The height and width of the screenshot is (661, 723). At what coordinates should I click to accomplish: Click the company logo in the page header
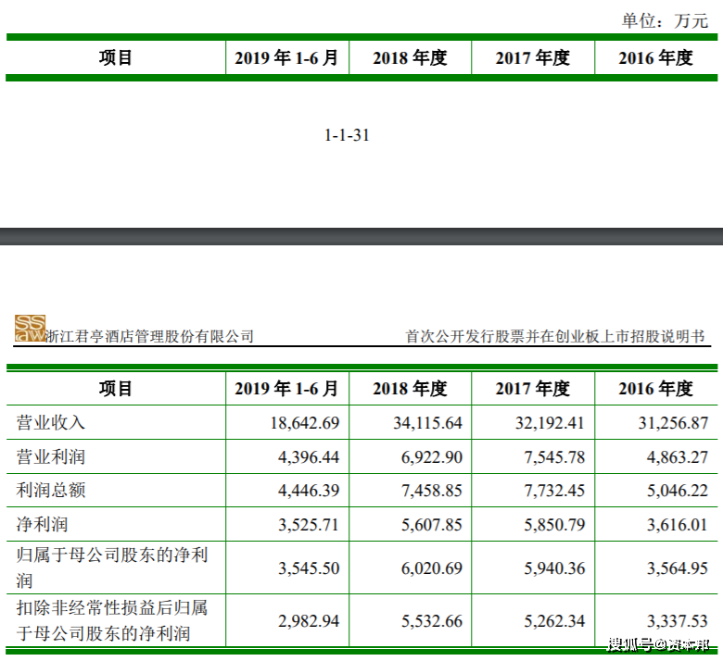[30, 328]
